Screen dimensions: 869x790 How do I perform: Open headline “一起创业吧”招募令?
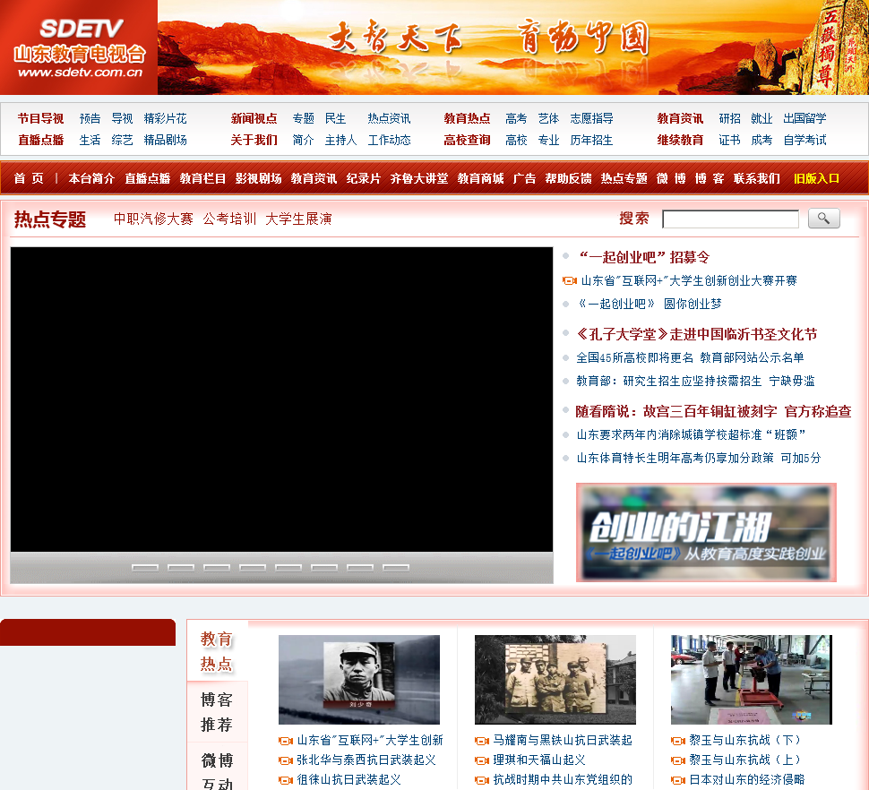coord(643,257)
